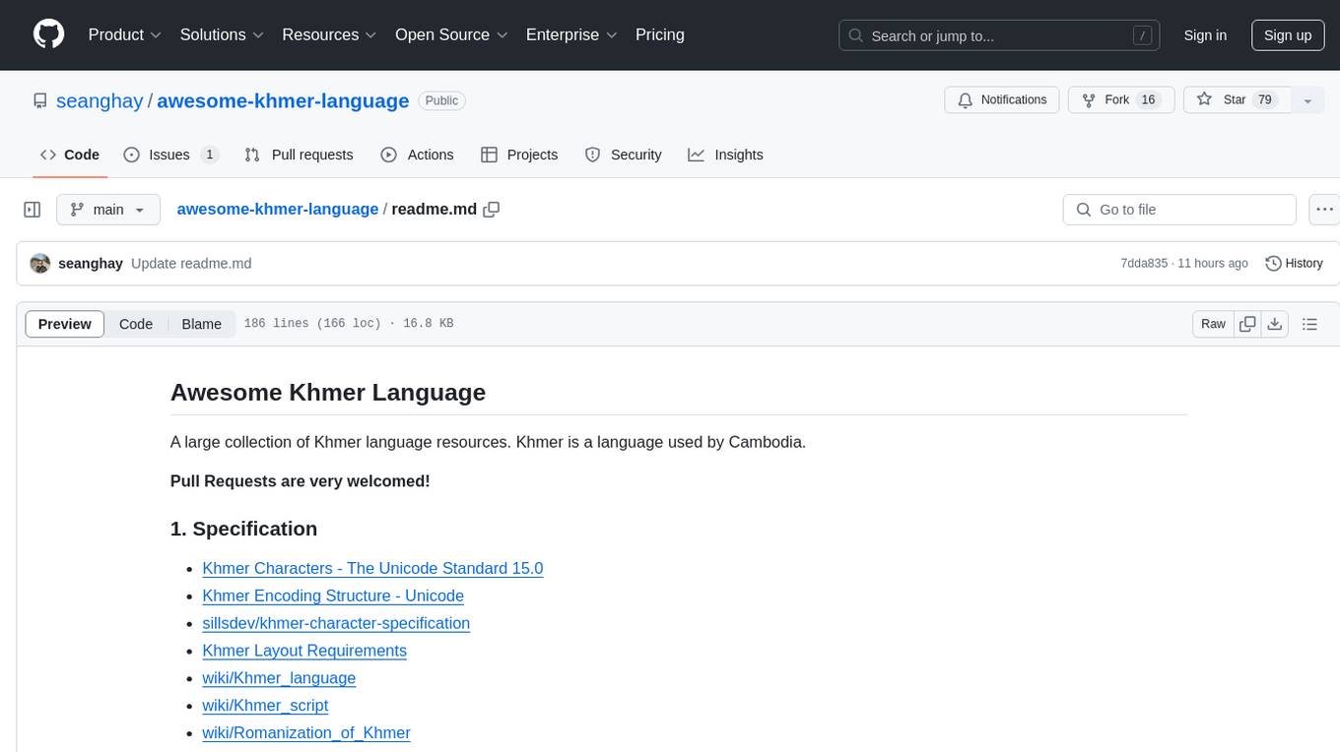1340x752 pixels.
Task: Expand the Product menu
Action: coord(125,34)
